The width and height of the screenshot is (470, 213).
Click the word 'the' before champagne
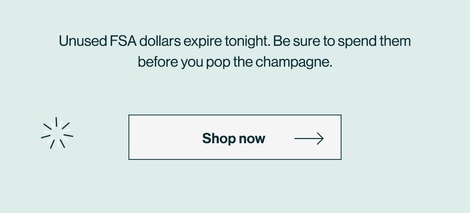243,62
